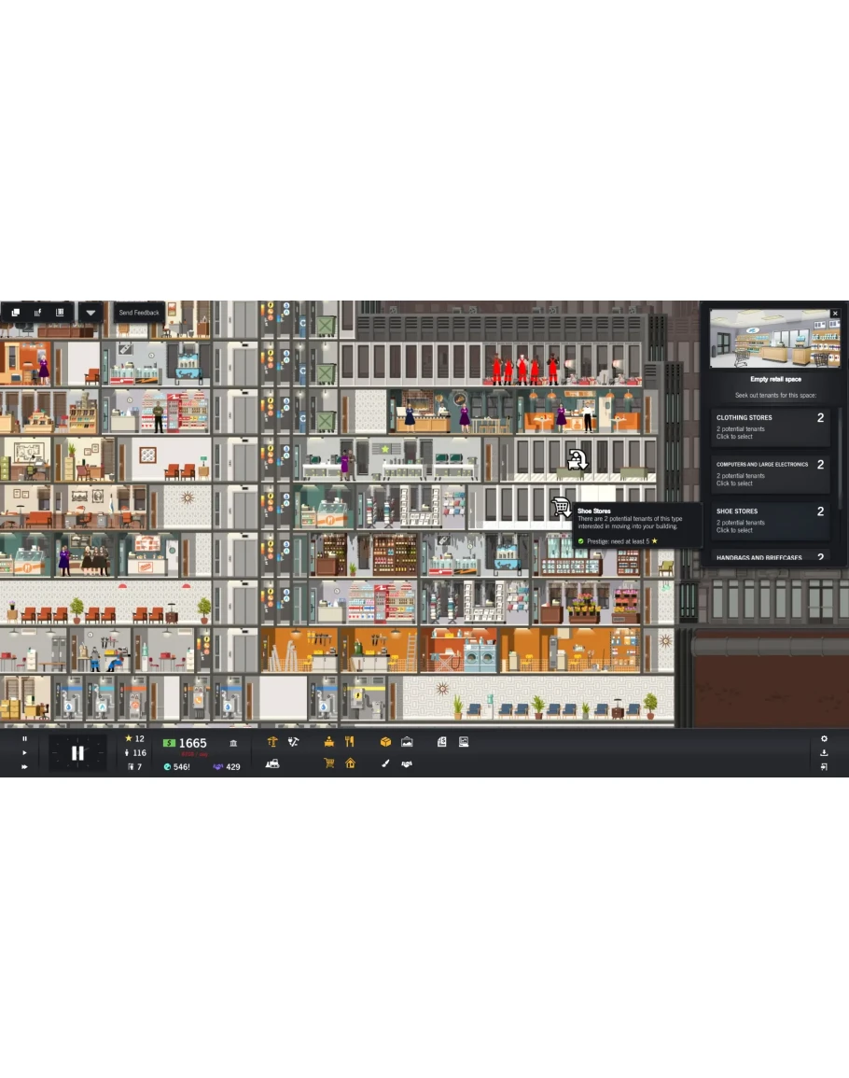
Task: Set game speed to normal play
Action: point(24,752)
